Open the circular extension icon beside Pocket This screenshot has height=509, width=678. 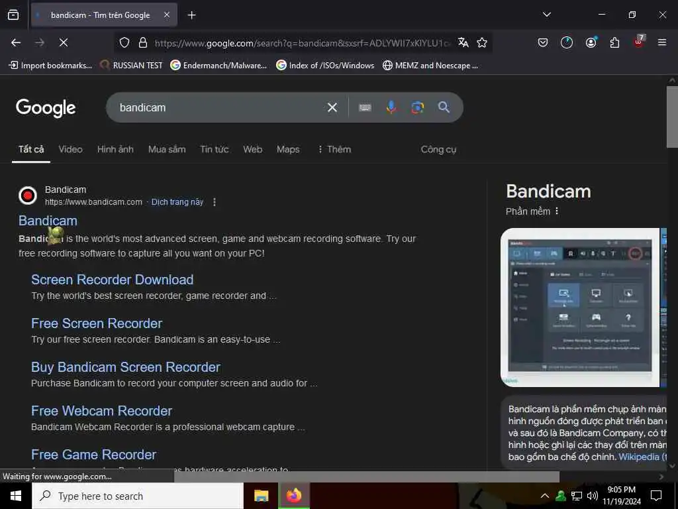[x=567, y=42]
